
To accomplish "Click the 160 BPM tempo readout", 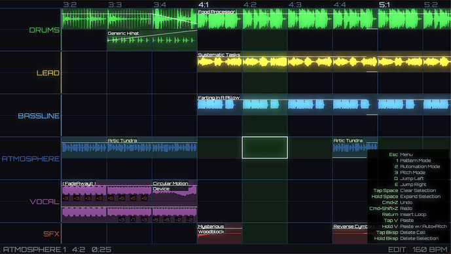I will point(430,249).
